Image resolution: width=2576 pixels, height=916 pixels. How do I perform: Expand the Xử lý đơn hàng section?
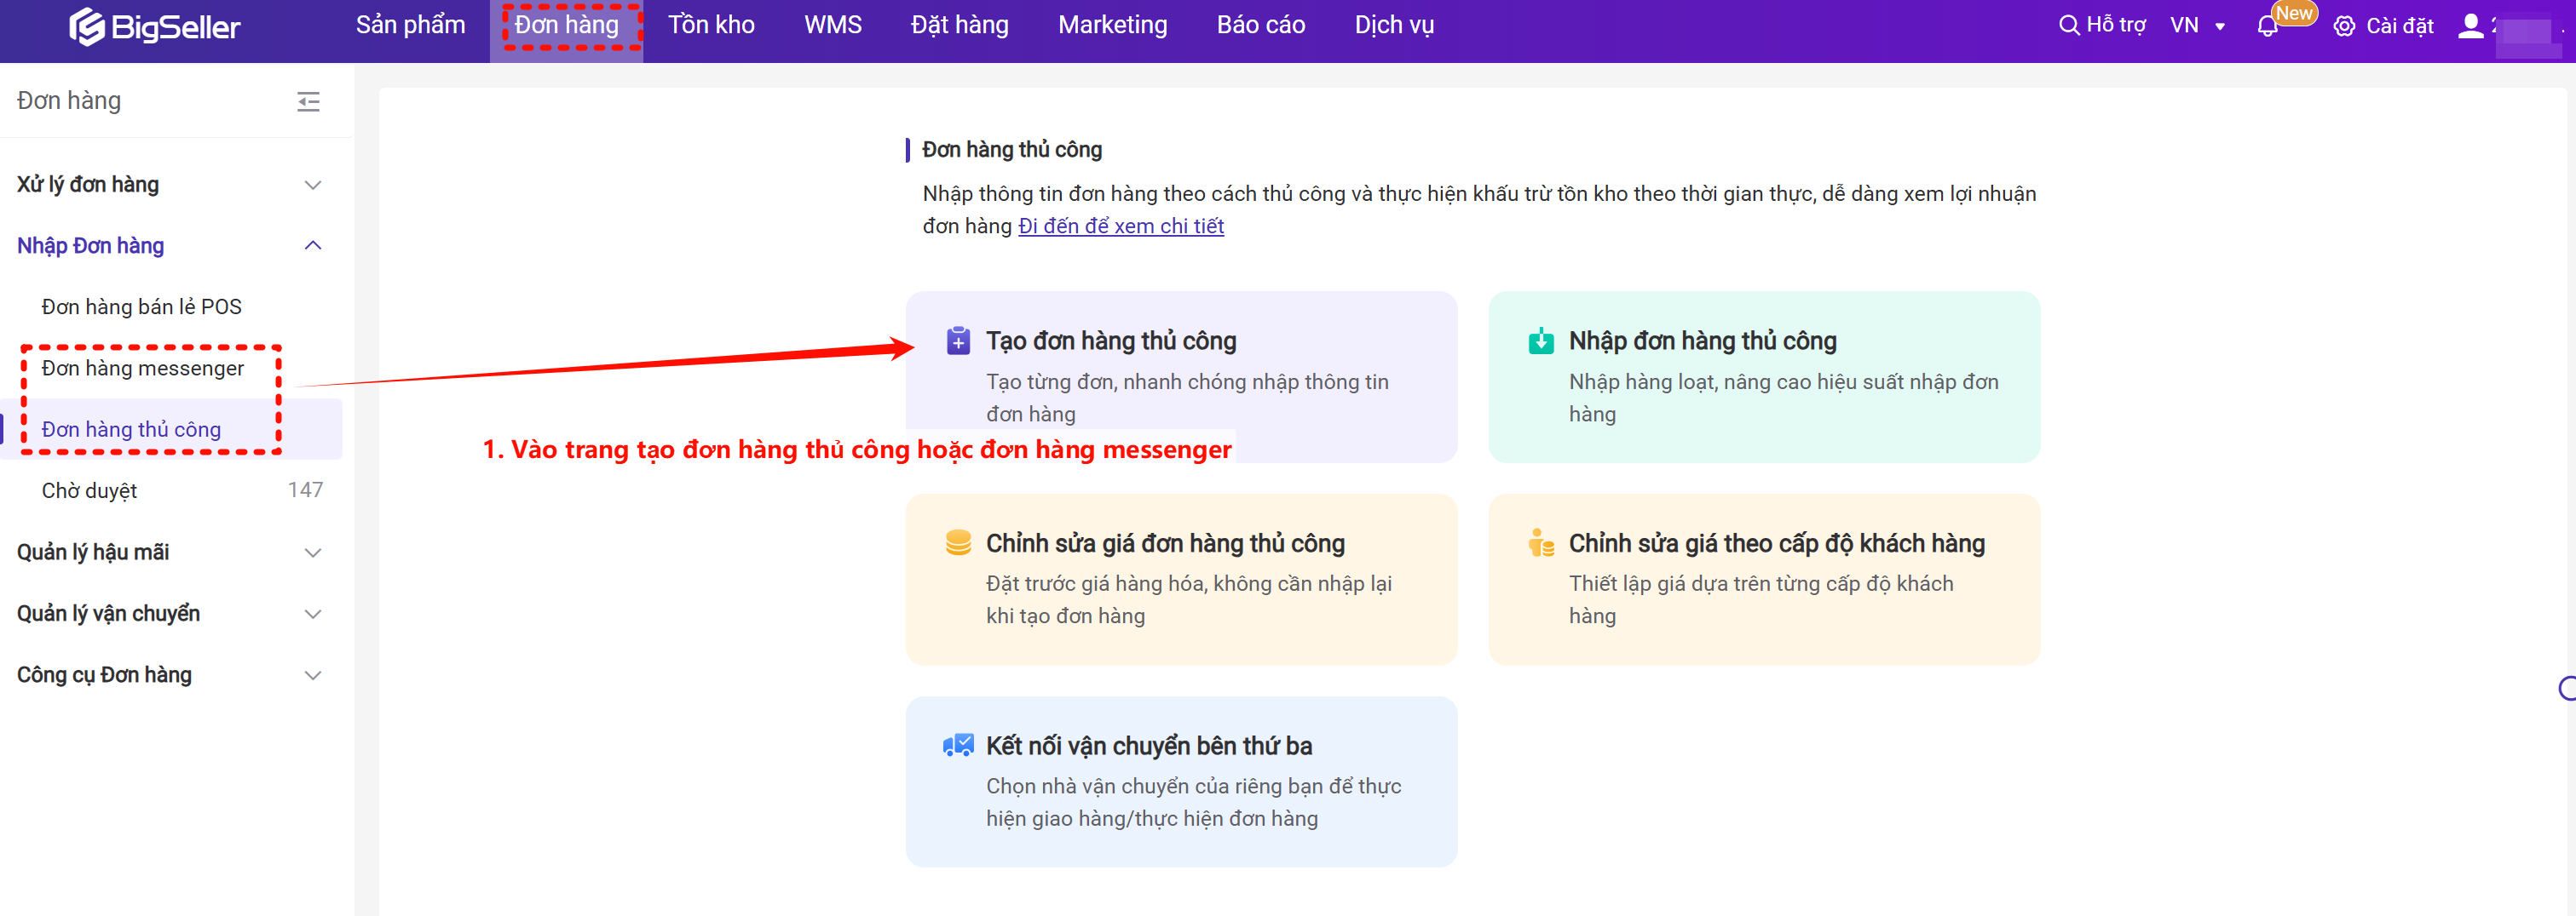[312, 185]
